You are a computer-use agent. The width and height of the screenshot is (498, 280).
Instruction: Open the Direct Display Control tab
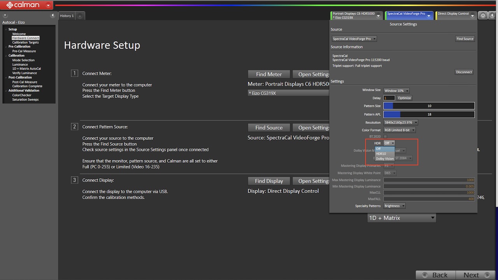[456, 16]
